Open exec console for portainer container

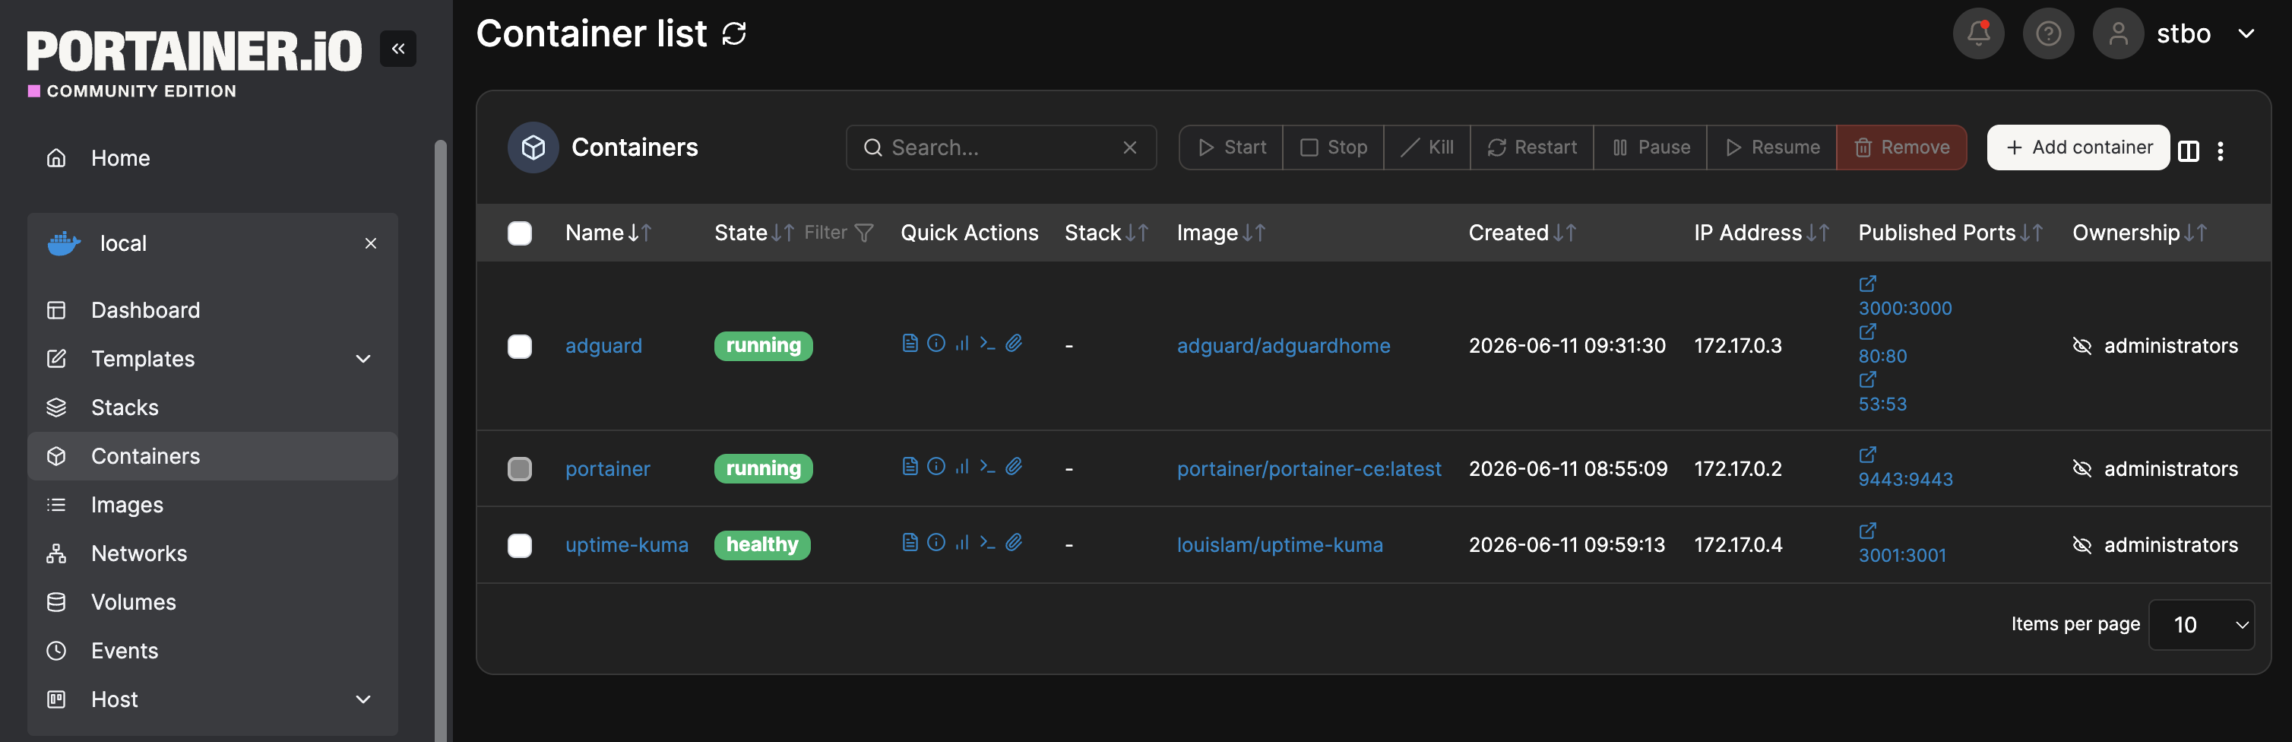click(x=988, y=466)
